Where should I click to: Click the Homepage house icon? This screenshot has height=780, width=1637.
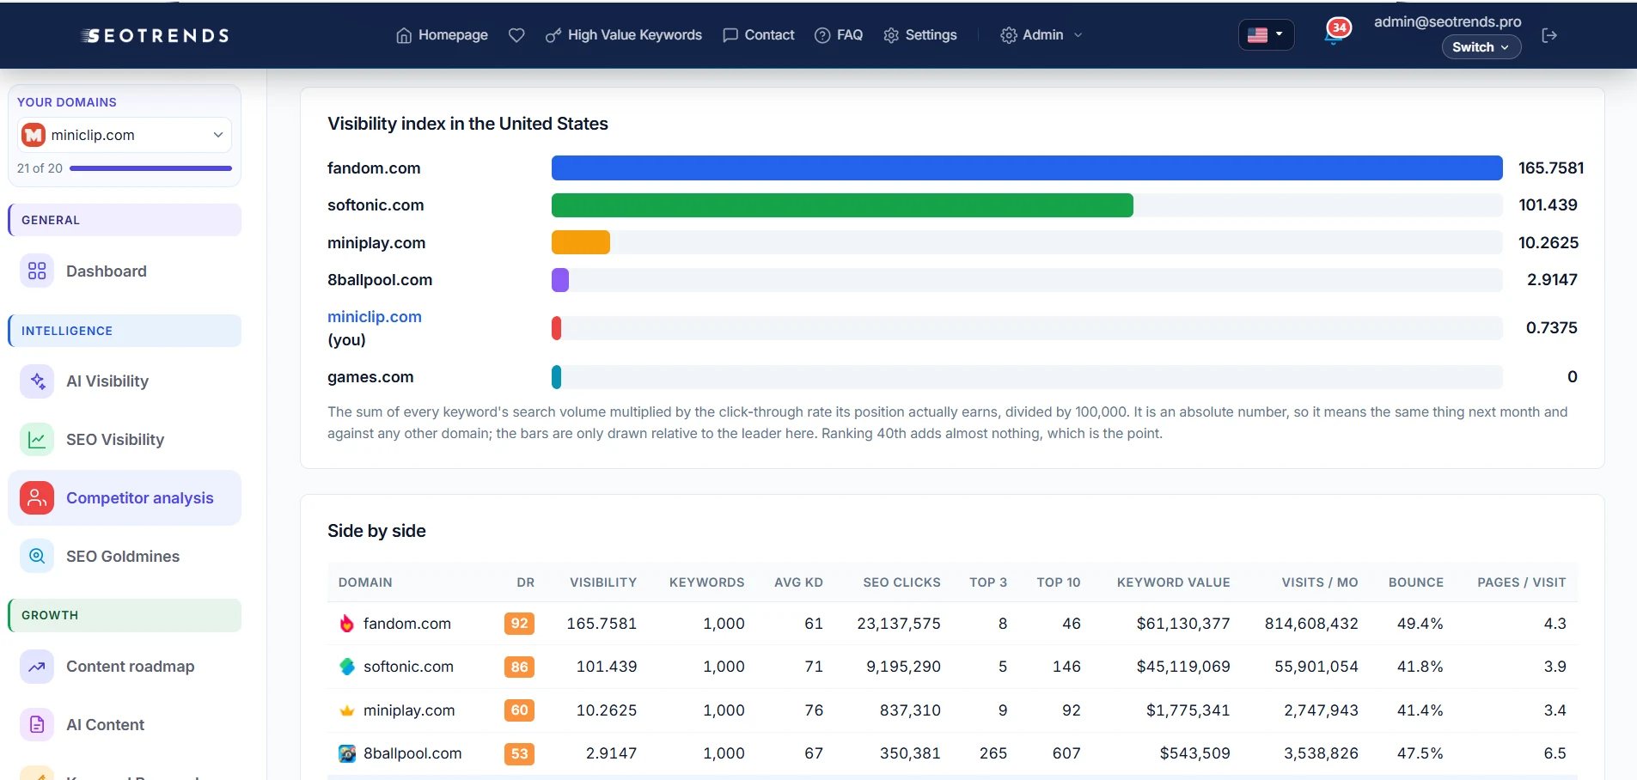click(404, 35)
